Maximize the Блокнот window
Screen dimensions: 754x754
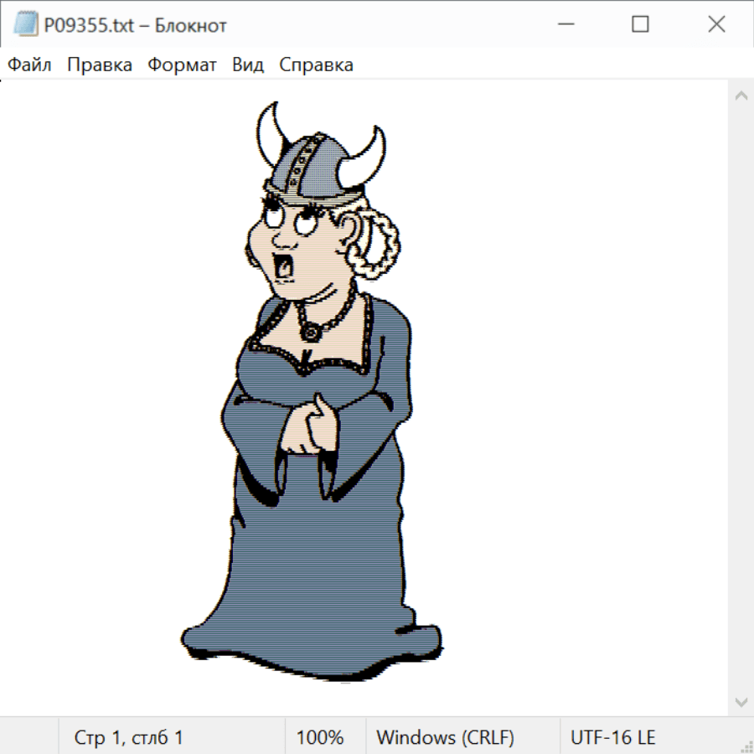640,25
